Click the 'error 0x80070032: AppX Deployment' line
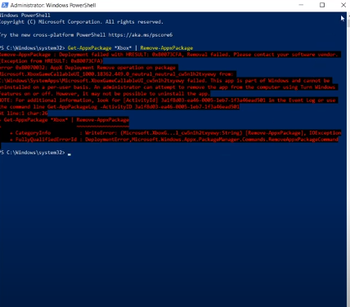 click(x=87, y=68)
